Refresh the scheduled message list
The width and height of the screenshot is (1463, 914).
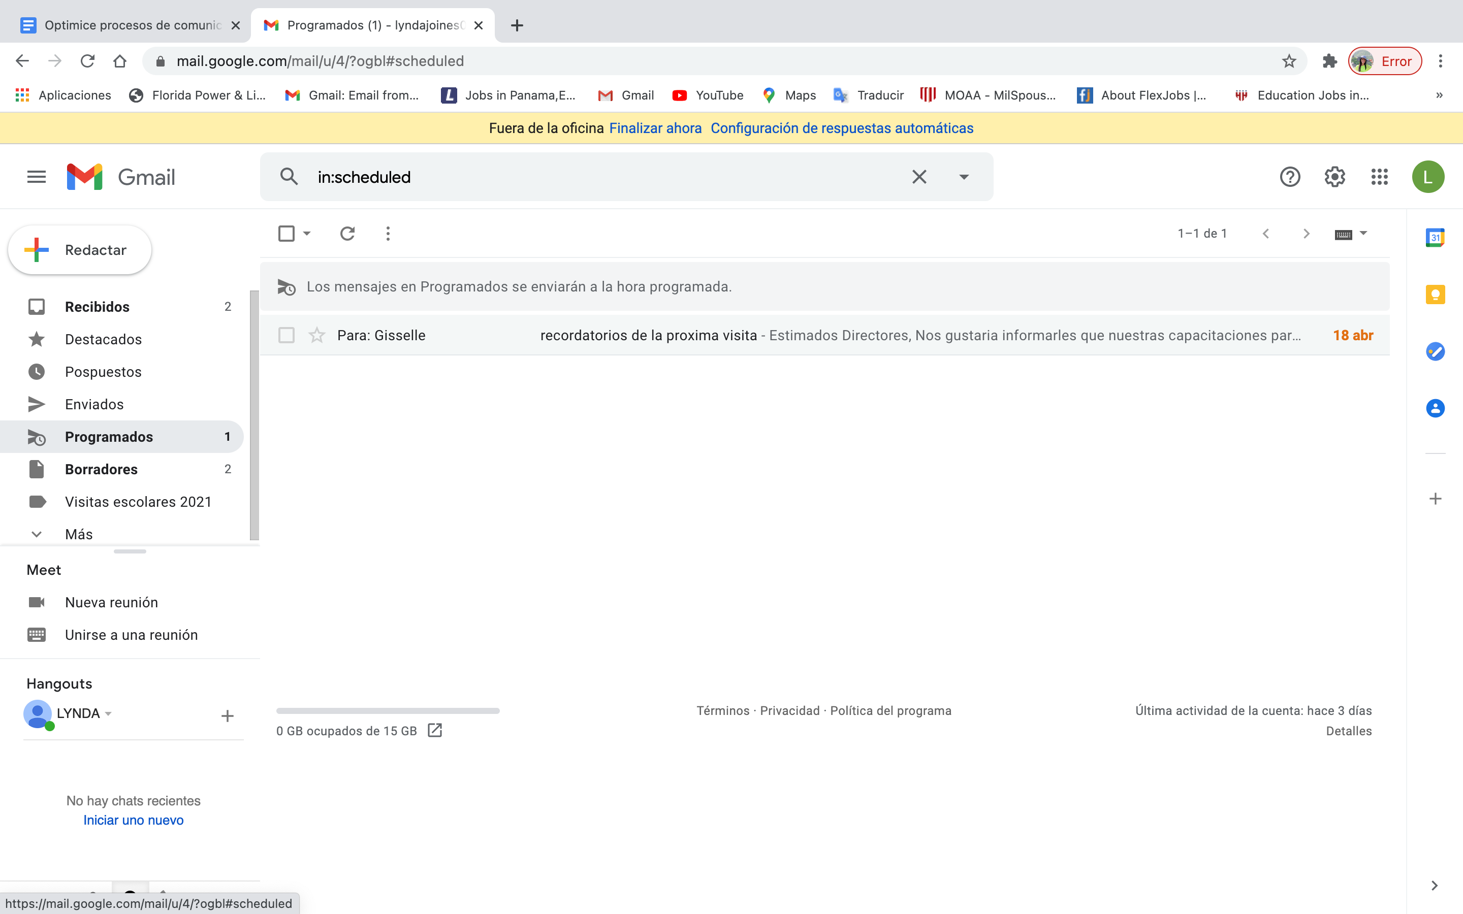[x=347, y=234]
